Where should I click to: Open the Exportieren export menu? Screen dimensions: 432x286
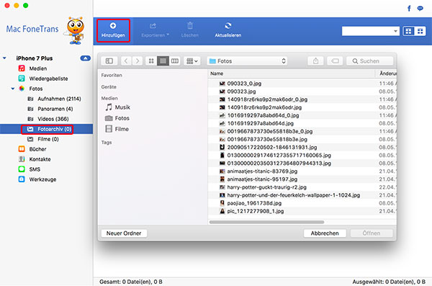[155, 30]
